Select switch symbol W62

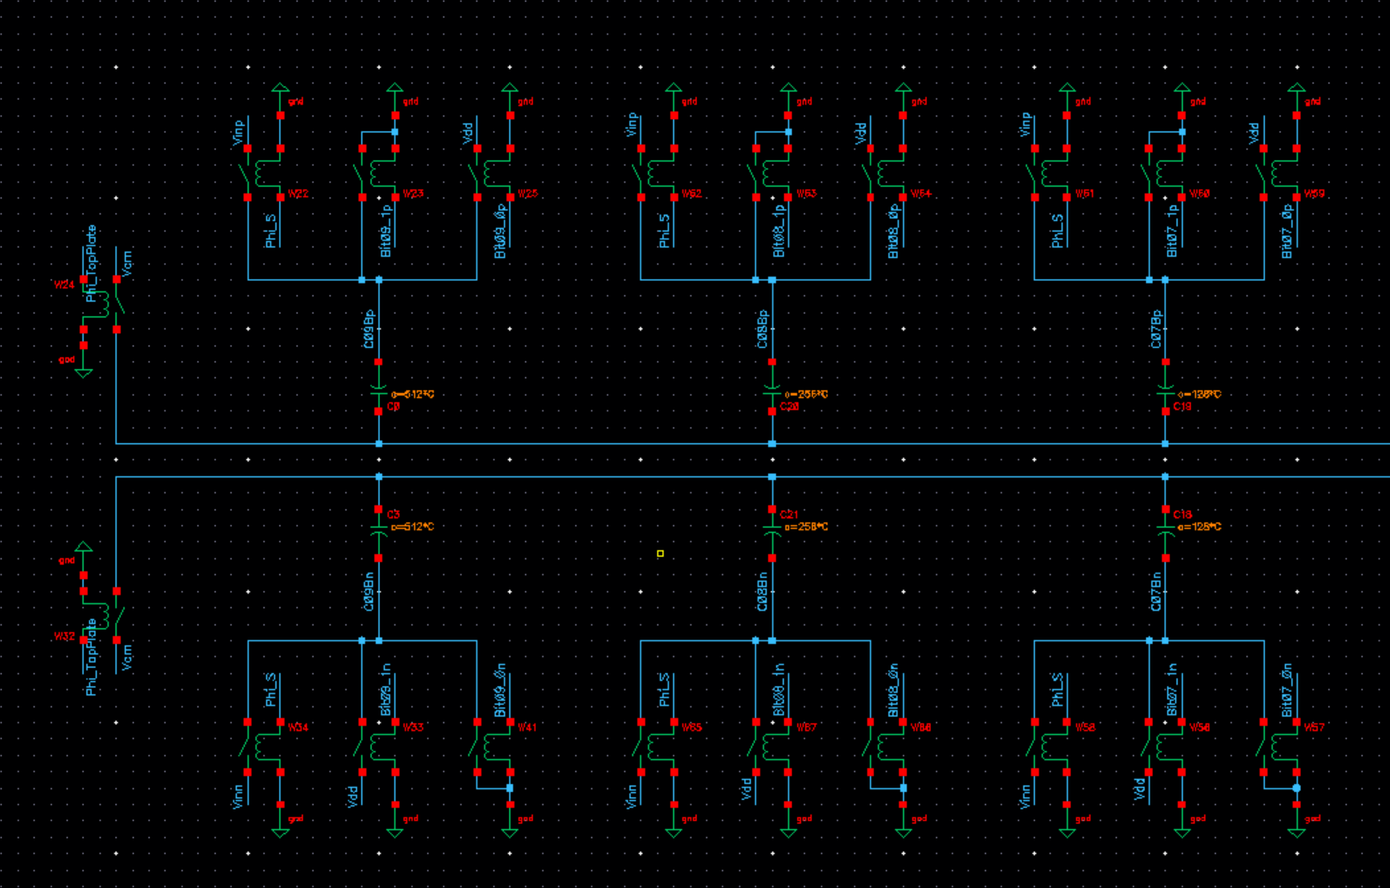pyautogui.click(x=658, y=173)
